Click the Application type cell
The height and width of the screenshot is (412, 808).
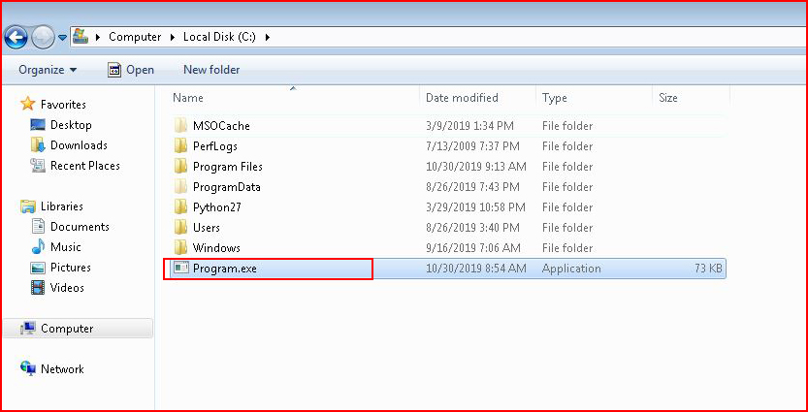tap(571, 269)
